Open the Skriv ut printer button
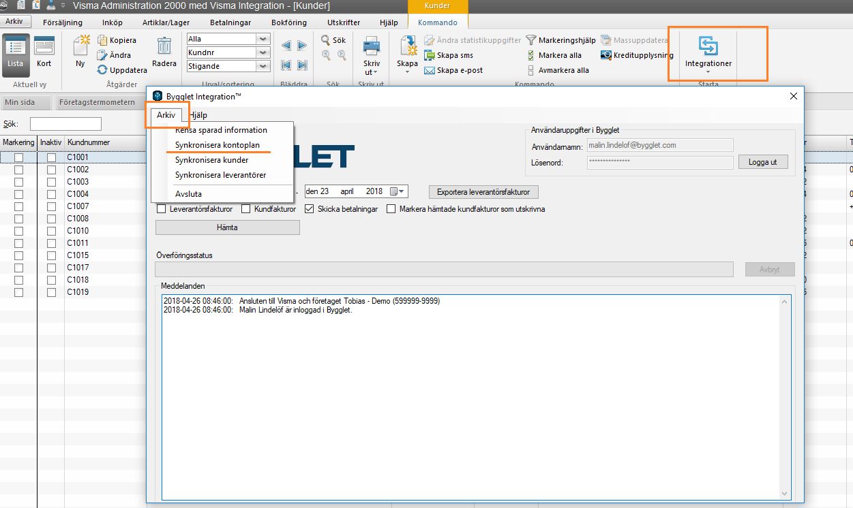The image size is (853, 508). tap(372, 57)
